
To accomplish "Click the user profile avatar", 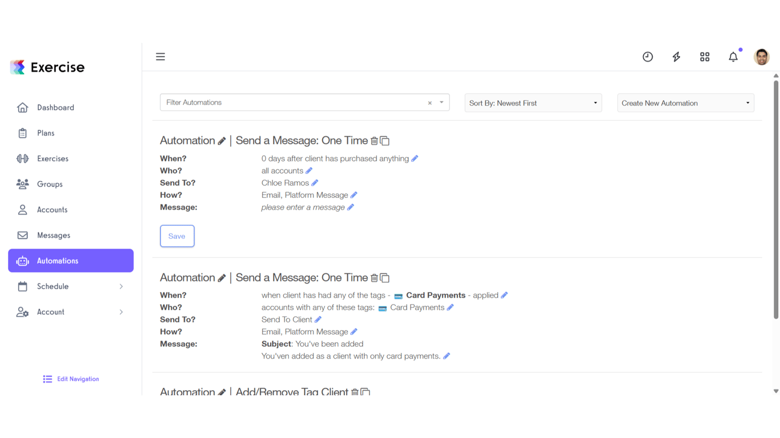I will point(762,56).
